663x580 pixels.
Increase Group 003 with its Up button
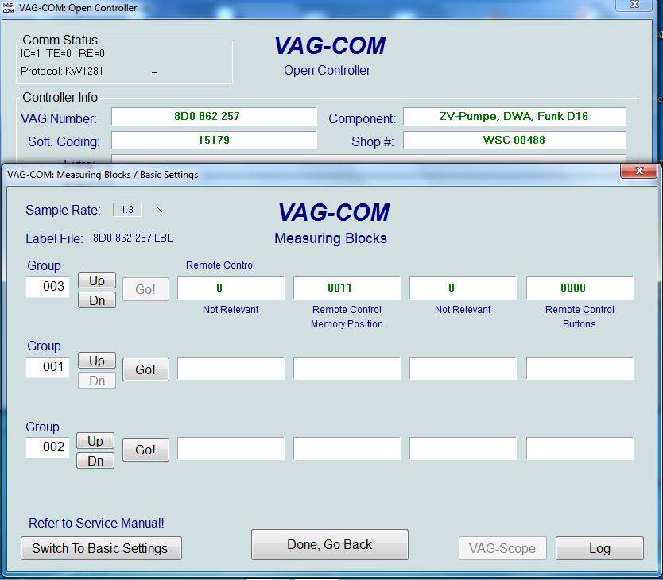point(97,280)
